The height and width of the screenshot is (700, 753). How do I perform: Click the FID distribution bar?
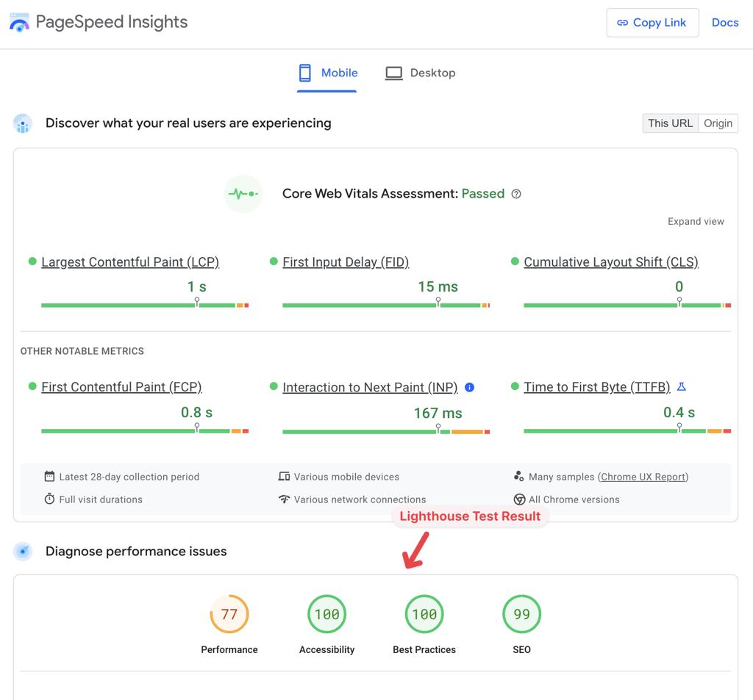[386, 305]
